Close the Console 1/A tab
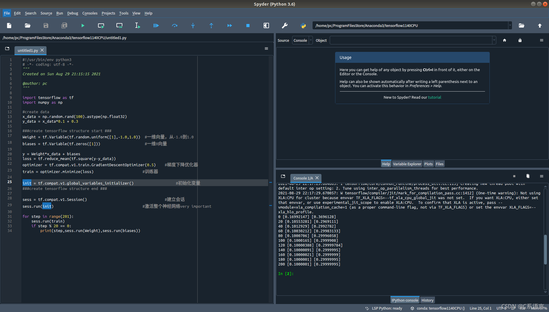549x312 pixels. [317, 178]
